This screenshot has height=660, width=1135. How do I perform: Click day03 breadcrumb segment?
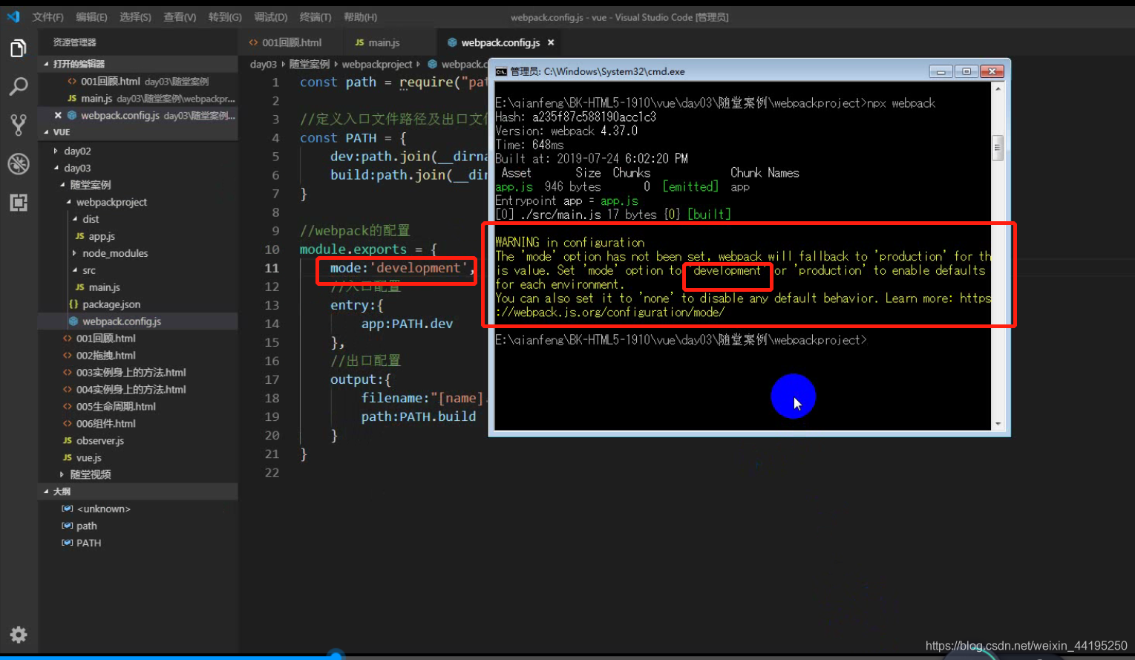point(264,65)
